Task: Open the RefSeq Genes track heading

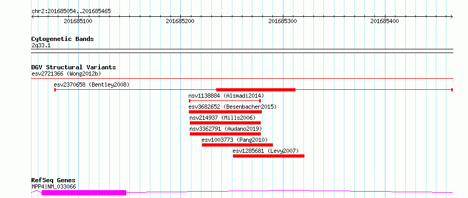Action: [53, 181]
